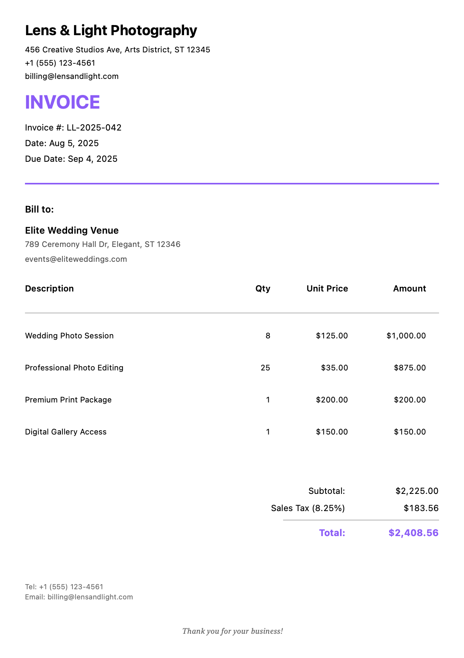Click the $875.00 amount
This screenshot has height=658, width=464.
coord(410,368)
